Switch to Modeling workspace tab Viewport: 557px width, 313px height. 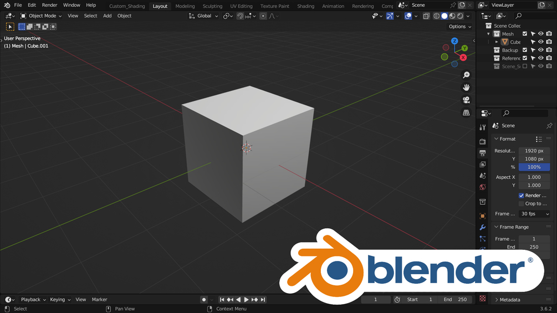tap(185, 6)
